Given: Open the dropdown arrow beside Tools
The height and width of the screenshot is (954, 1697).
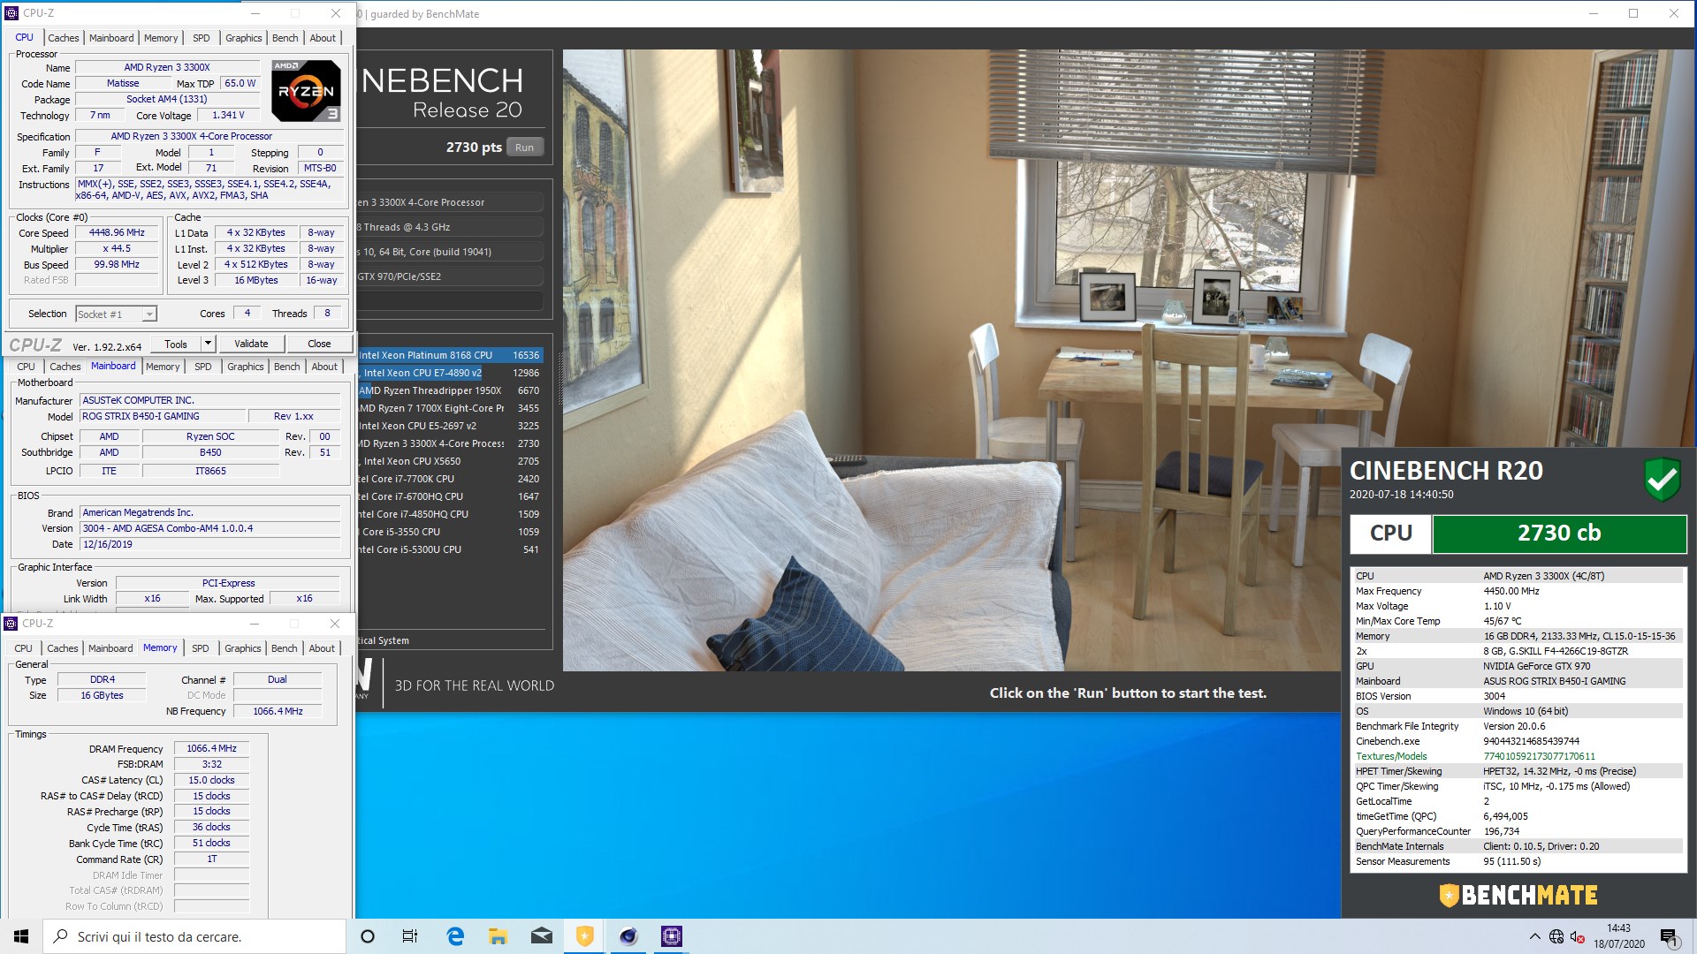Looking at the screenshot, I should tap(208, 344).
